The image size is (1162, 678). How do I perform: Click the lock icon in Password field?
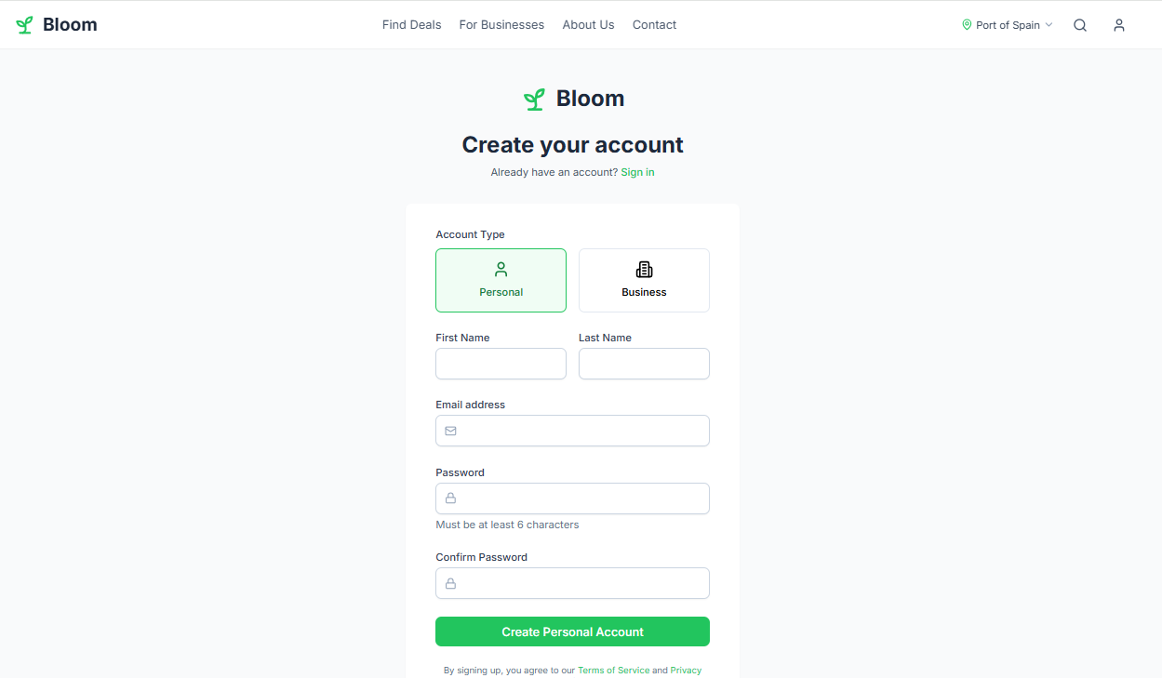(x=450, y=499)
